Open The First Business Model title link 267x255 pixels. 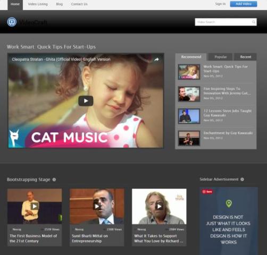[x=34, y=239]
